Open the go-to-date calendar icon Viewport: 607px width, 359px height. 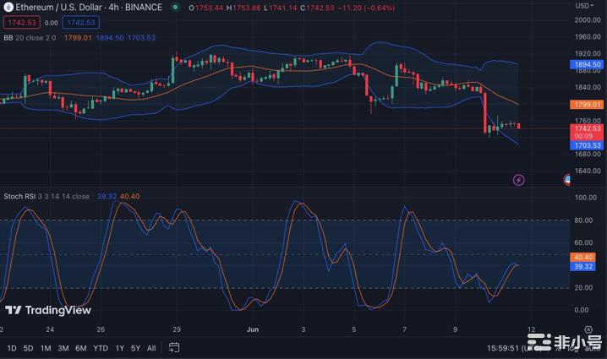click(174, 347)
